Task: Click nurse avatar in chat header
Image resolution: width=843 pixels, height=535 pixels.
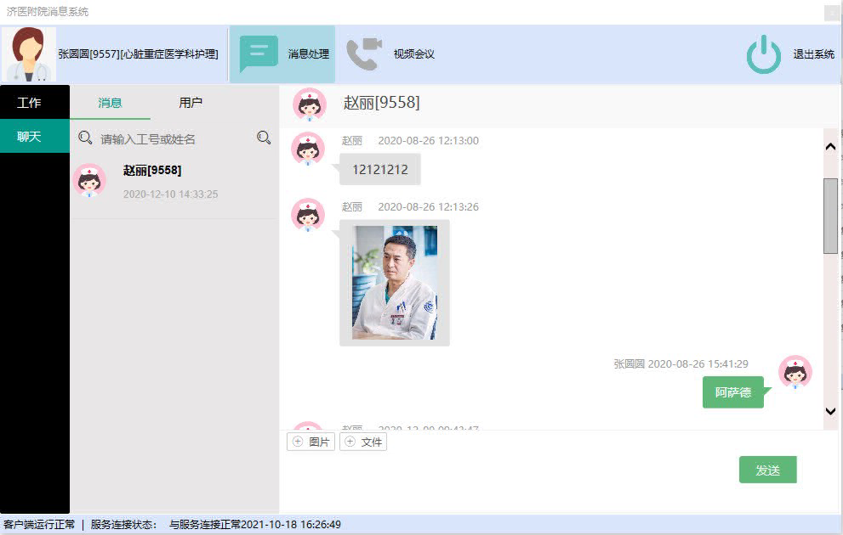Action: coord(309,104)
